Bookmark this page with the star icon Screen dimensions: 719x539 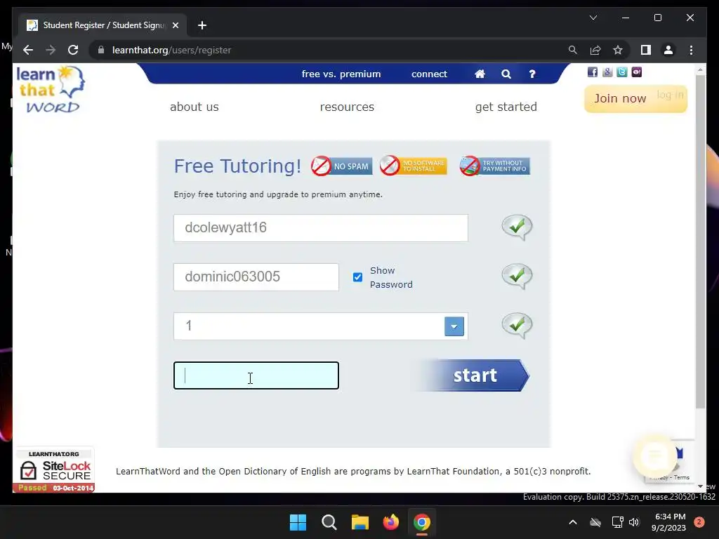[x=618, y=50]
